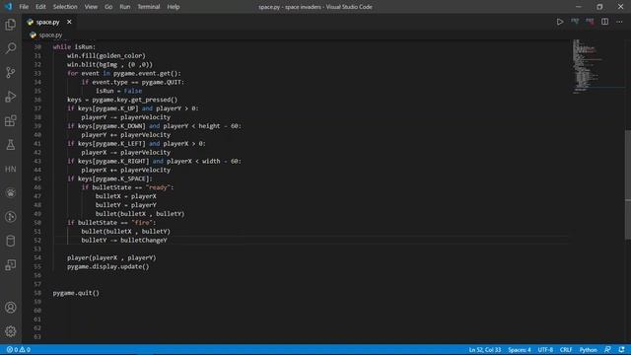
Task: Place cursor on 'while isRun:' line
Action: tap(74, 47)
